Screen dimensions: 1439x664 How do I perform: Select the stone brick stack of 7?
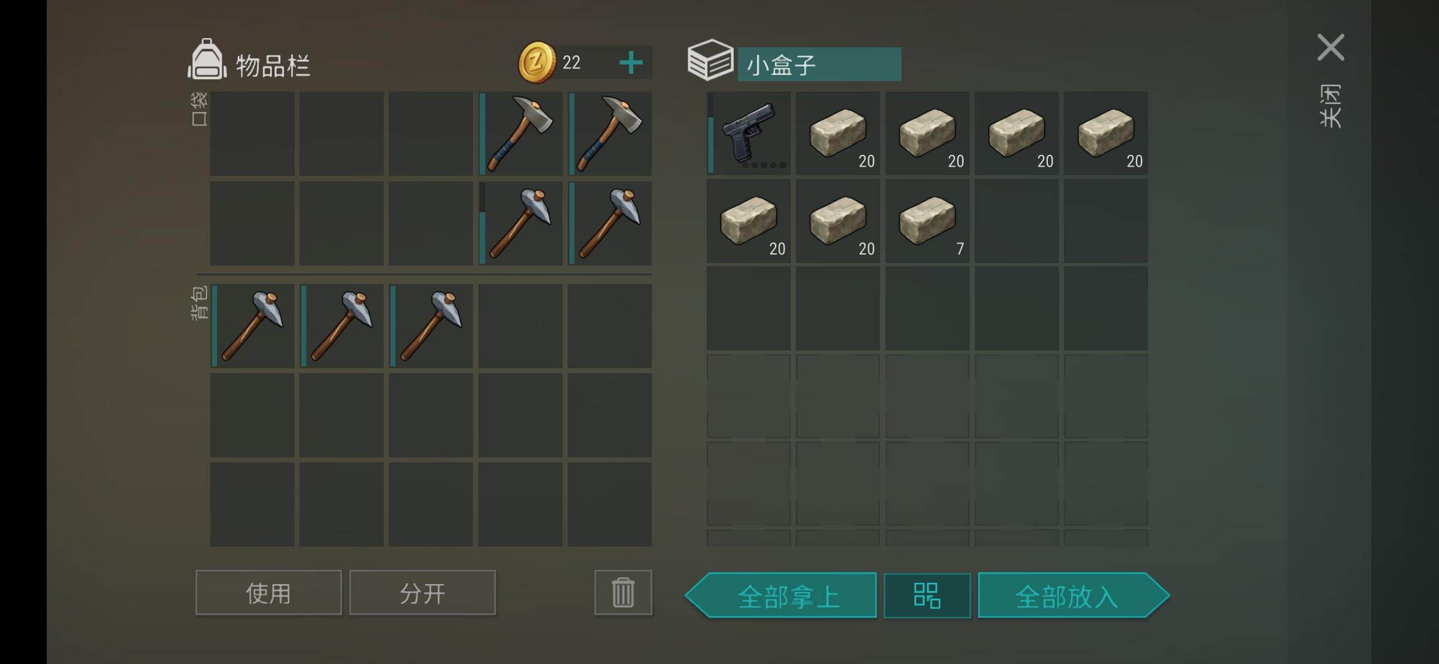927,221
